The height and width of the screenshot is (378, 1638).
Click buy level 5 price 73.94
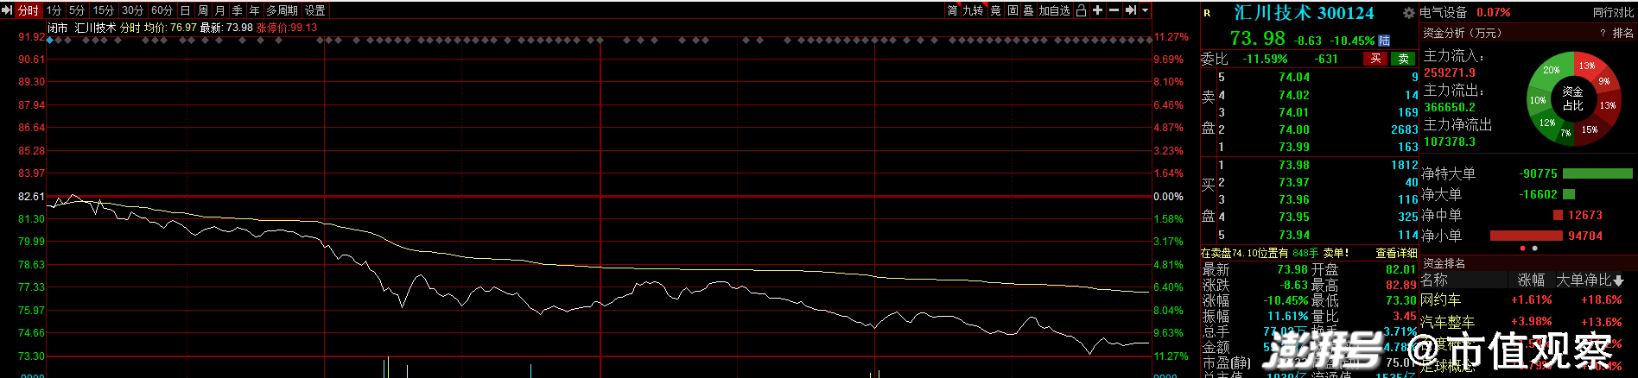[x=1294, y=235]
